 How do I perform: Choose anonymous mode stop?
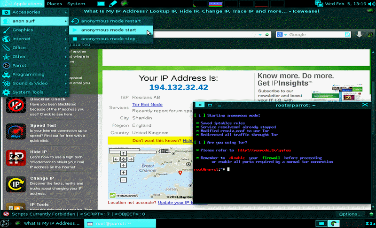tap(111, 39)
